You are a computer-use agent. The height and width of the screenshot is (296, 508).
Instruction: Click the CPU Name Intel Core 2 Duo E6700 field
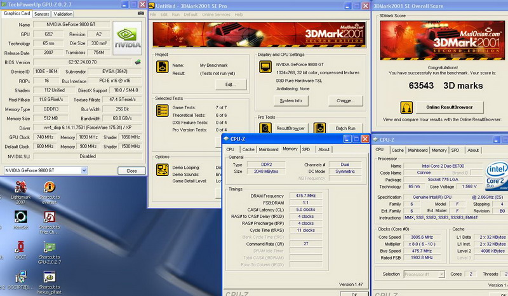coord(443,166)
